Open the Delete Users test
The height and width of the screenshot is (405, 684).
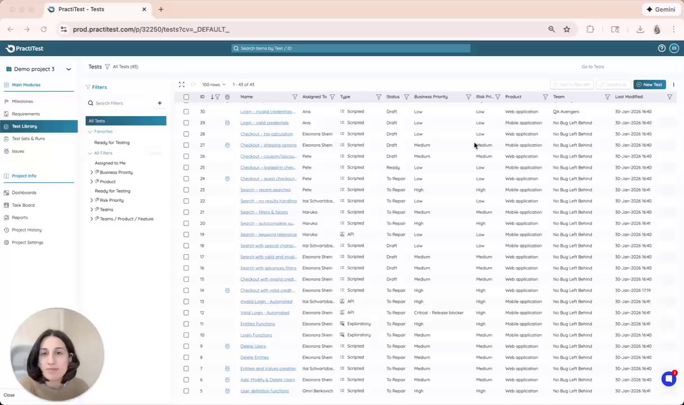pos(253,346)
